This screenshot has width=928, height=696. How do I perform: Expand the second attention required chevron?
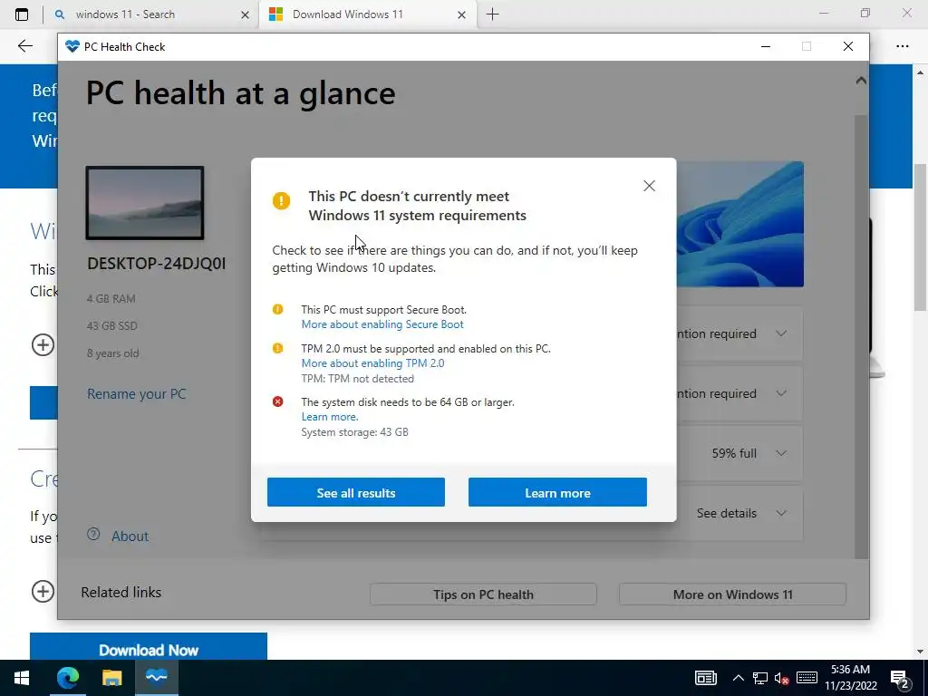[781, 393]
